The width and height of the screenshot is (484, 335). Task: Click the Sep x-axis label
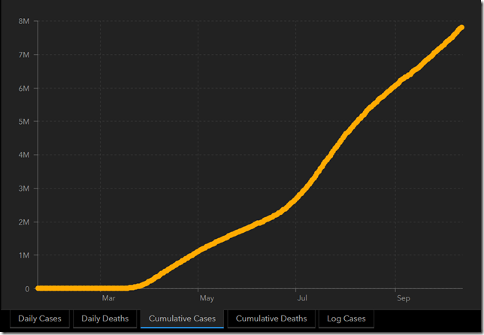404,298
